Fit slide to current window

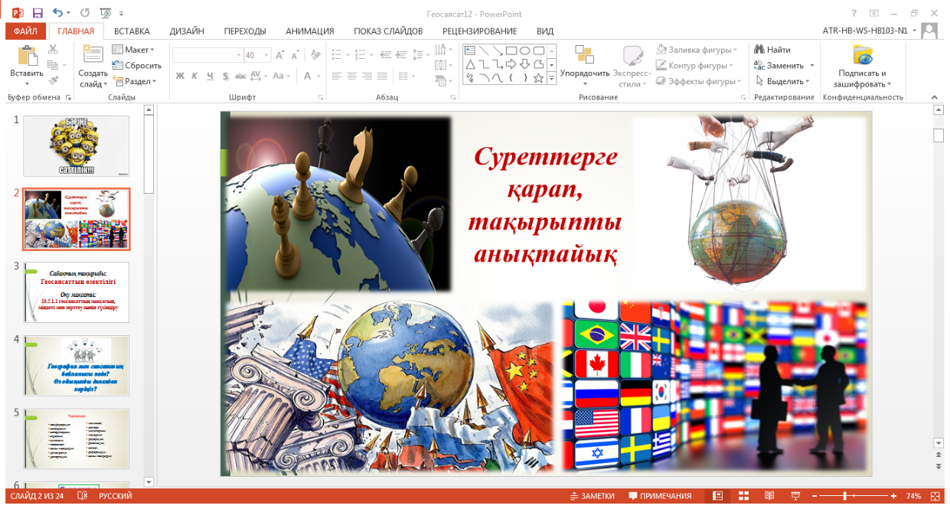[936, 496]
